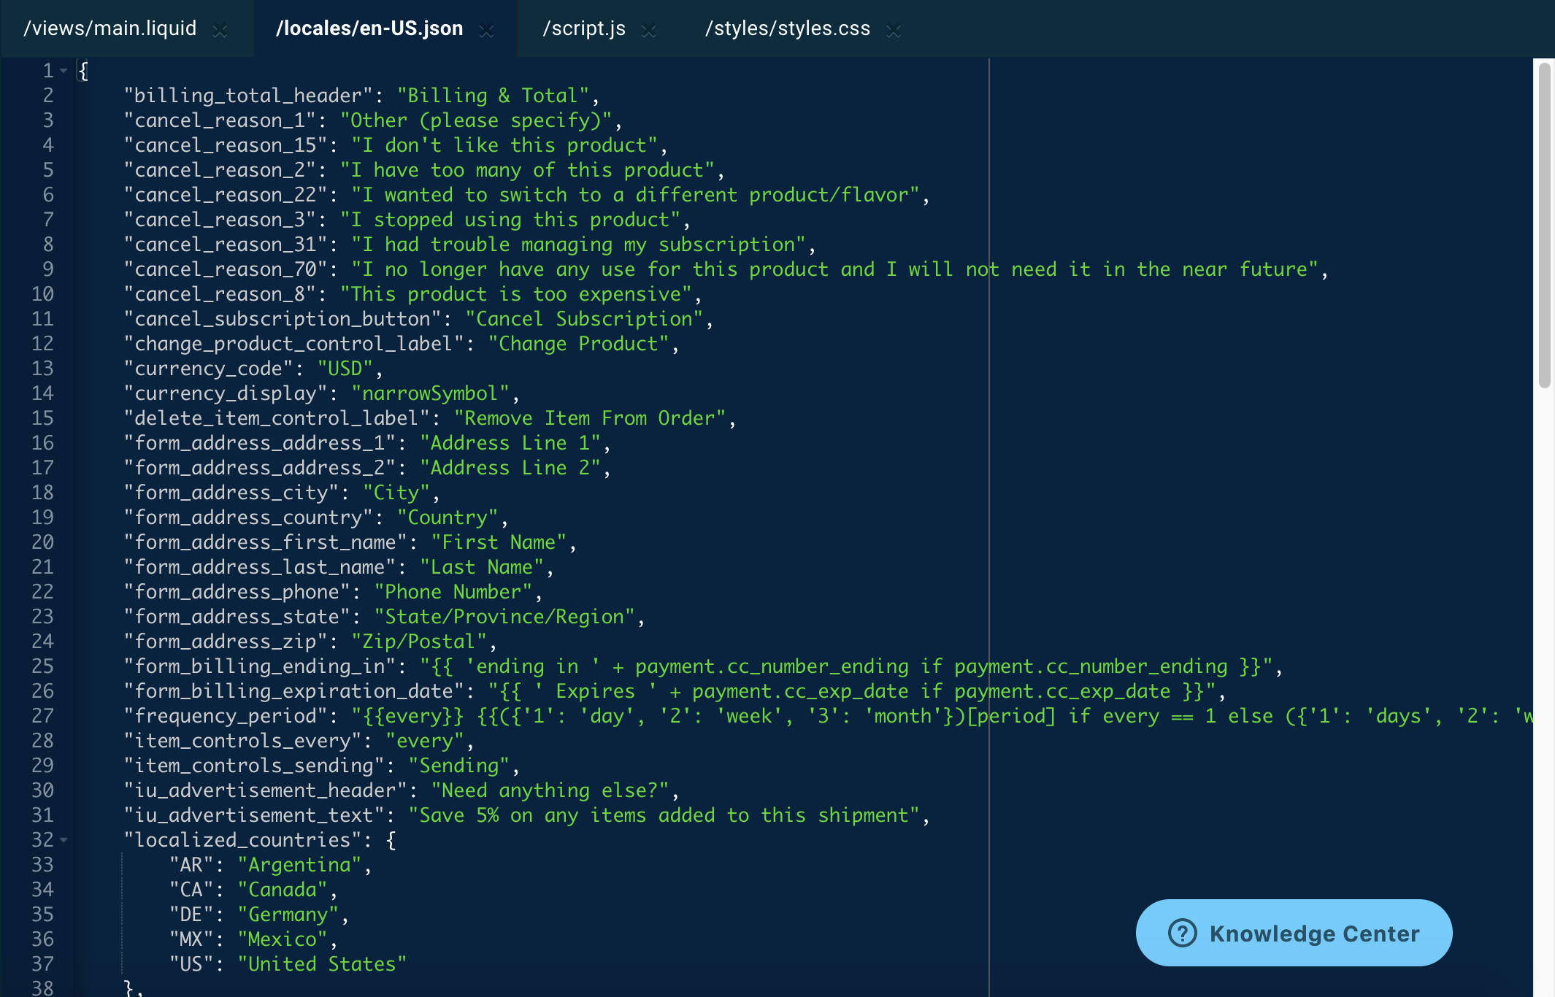Place cursor on the "United States" value

coord(322,964)
